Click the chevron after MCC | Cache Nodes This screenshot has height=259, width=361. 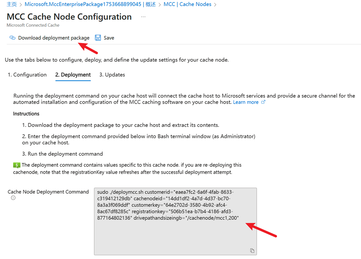tap(215, 5)
